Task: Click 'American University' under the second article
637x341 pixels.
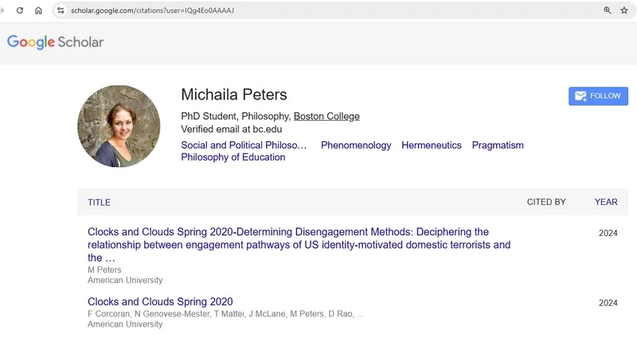Action: (x=125, y=324)
